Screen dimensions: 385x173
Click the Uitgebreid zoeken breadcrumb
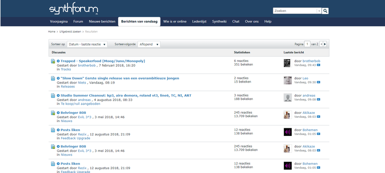[x=70, y=32]
